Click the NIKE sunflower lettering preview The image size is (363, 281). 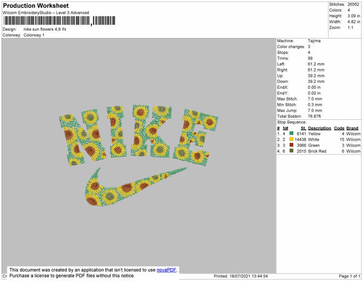(x=138, y=135)
